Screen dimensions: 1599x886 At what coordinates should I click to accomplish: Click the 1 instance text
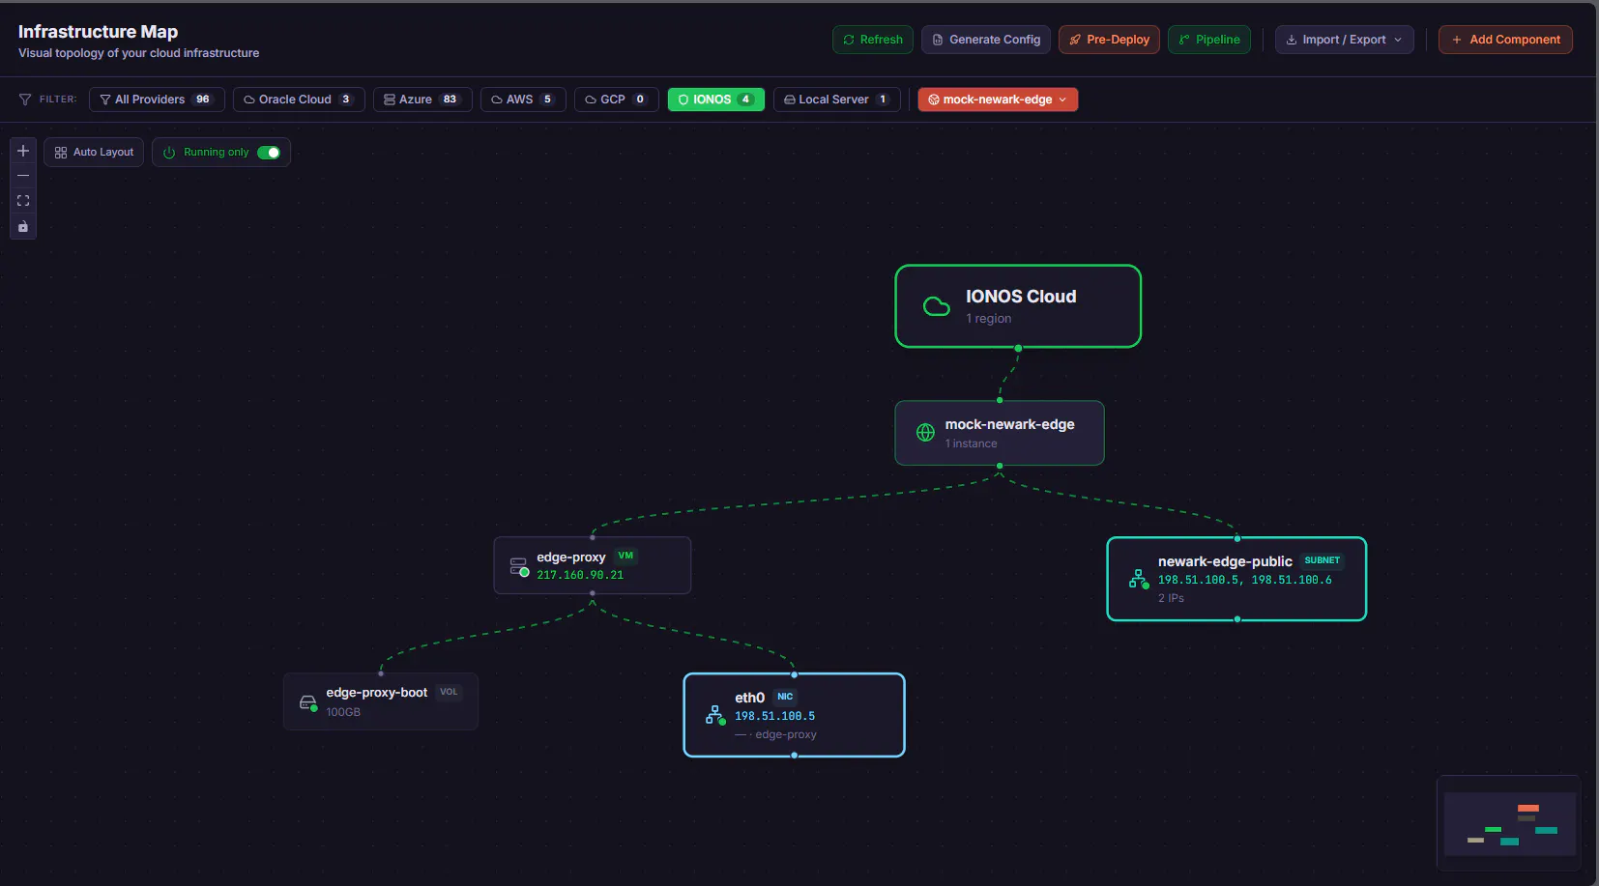coord(971,443)
